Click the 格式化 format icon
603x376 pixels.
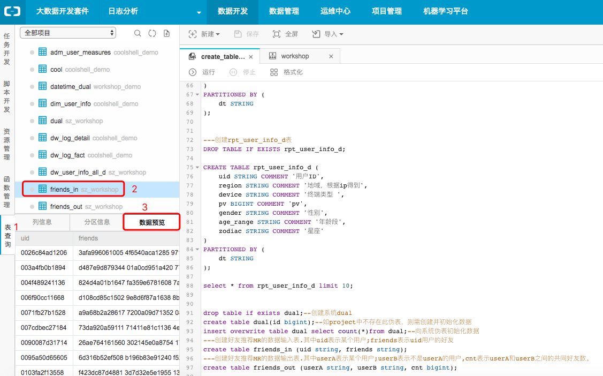coord(274,72)
